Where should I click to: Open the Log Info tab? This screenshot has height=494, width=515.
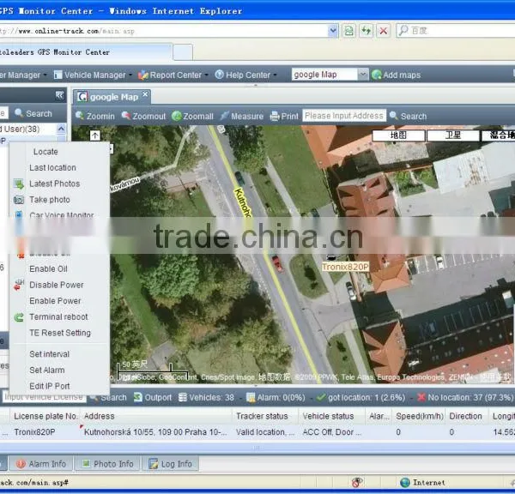[170, 463]
